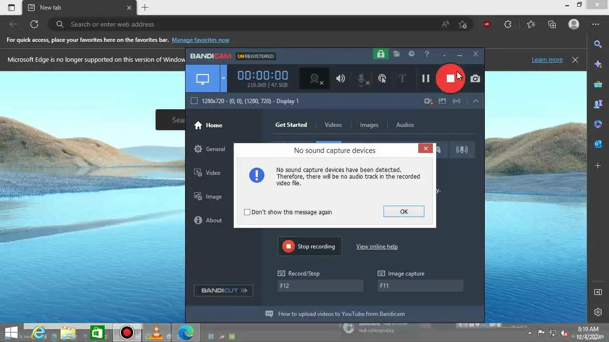Open VLC media player from the taskbar
Image resolution: width=609 pixels, height=342 pixels.
point(156,332)
